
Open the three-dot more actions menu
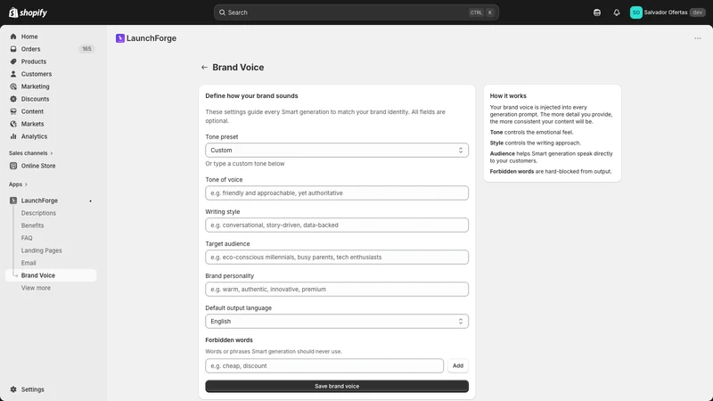(x=698, y=38)
